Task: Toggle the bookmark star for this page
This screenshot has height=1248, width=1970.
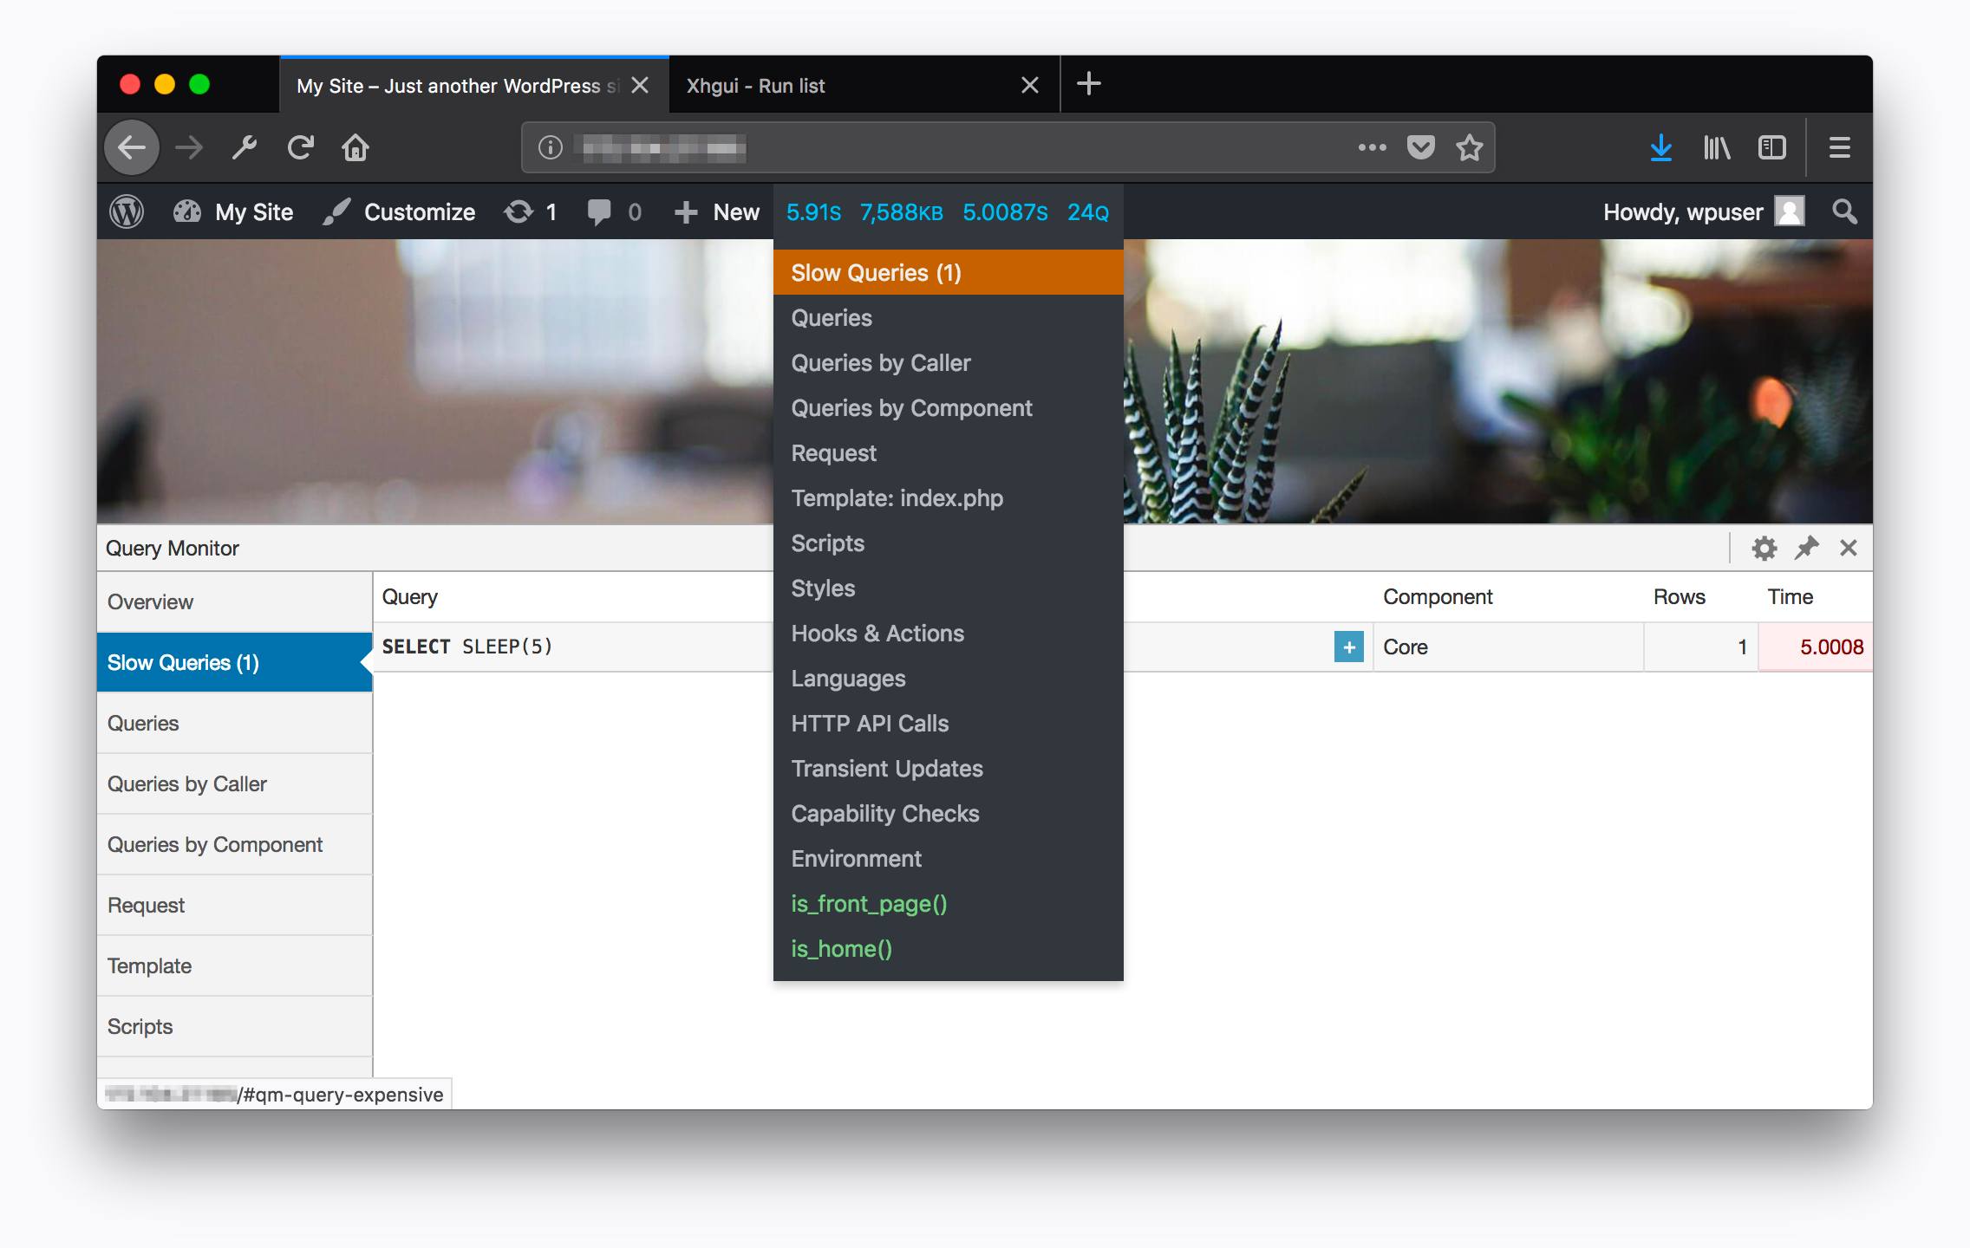Action: 1469,147
